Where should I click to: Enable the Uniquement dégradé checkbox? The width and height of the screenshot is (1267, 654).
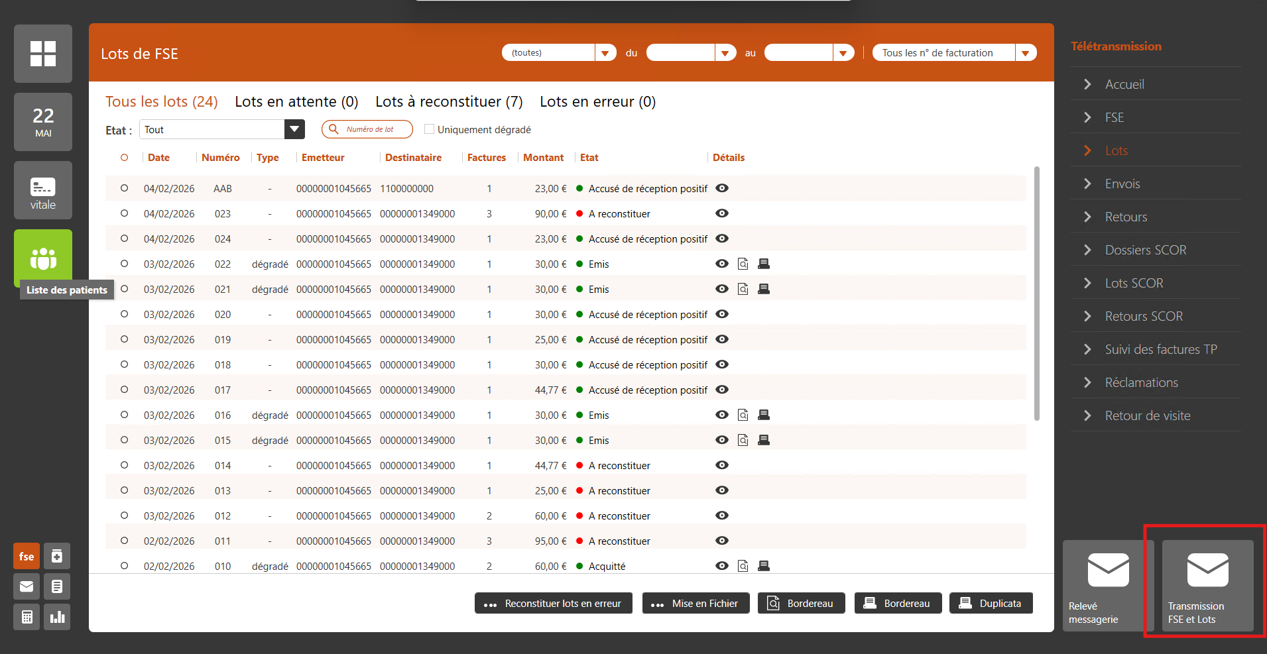tap(429, 129)
